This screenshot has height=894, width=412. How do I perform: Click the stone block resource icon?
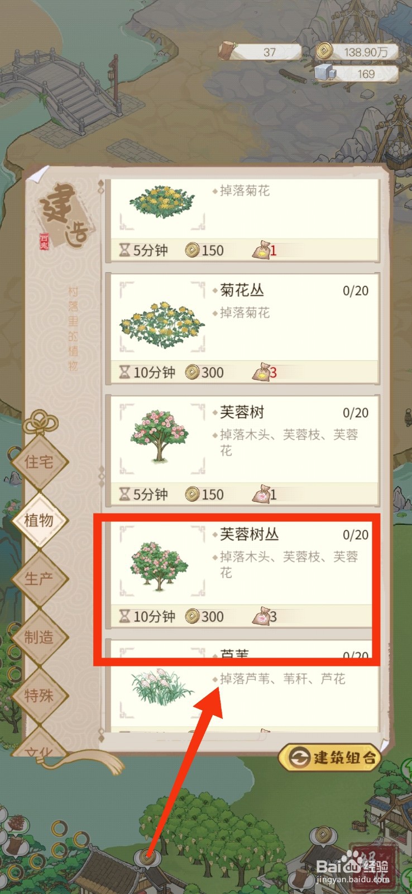pos(324,73)
